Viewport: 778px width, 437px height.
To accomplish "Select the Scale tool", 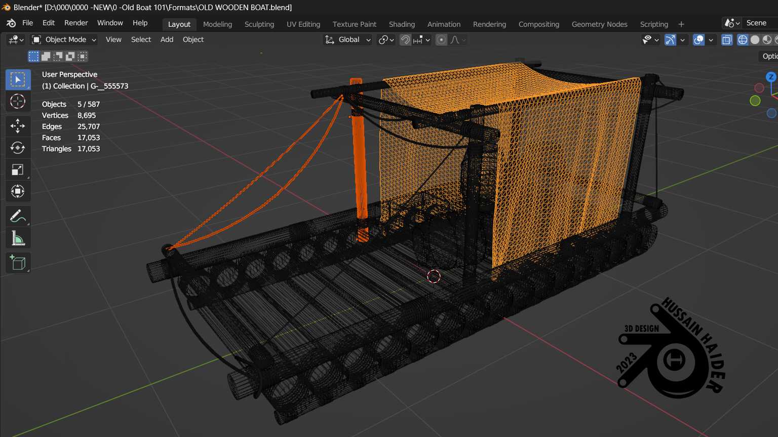I will (x=18, y=169).
